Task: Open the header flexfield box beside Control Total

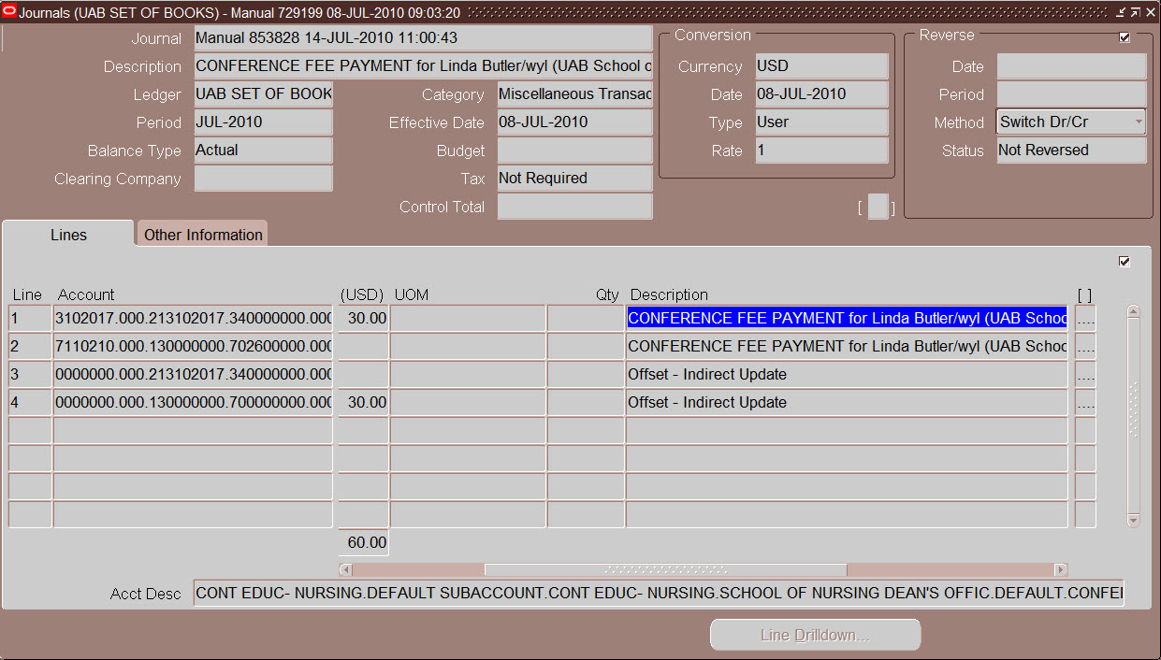Action: click(x=877, y=208)
